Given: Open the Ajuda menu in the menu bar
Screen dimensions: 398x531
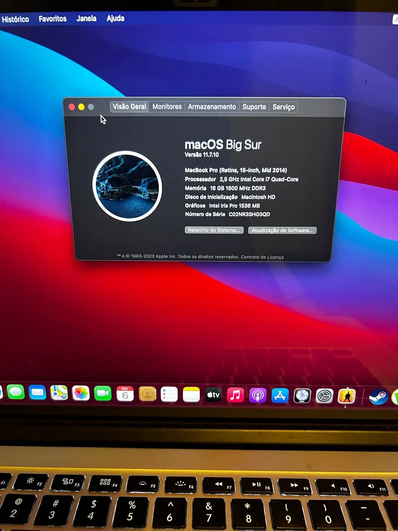Looking at the screenshot, I should coord(115,18).
